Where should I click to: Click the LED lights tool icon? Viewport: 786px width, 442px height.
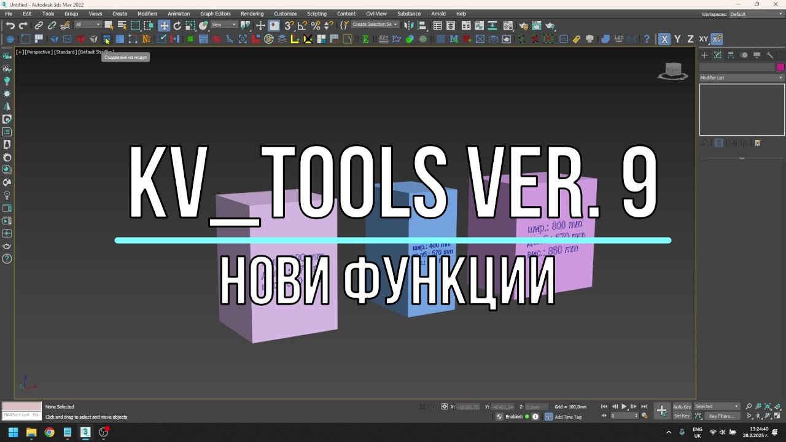[619, 39]
